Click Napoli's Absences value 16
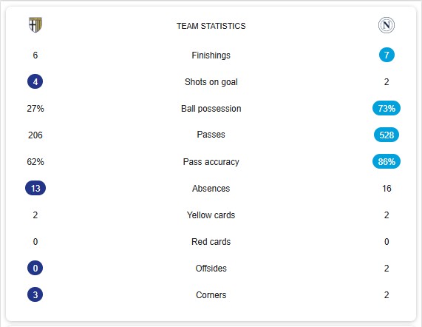Viewport: 422px width, 327px height. point(387,188)
